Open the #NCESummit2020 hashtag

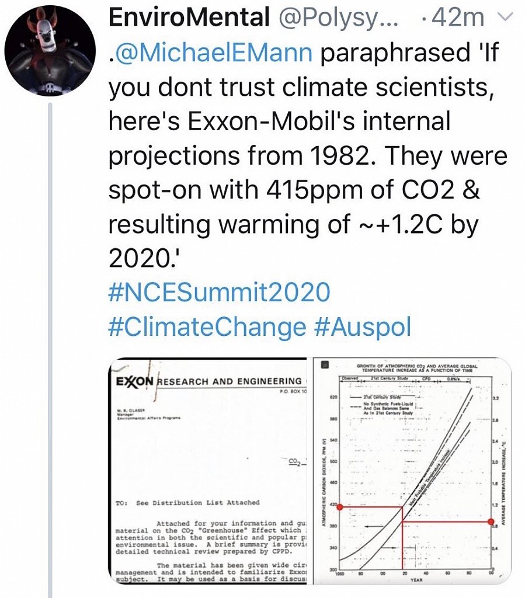point(219,291)
